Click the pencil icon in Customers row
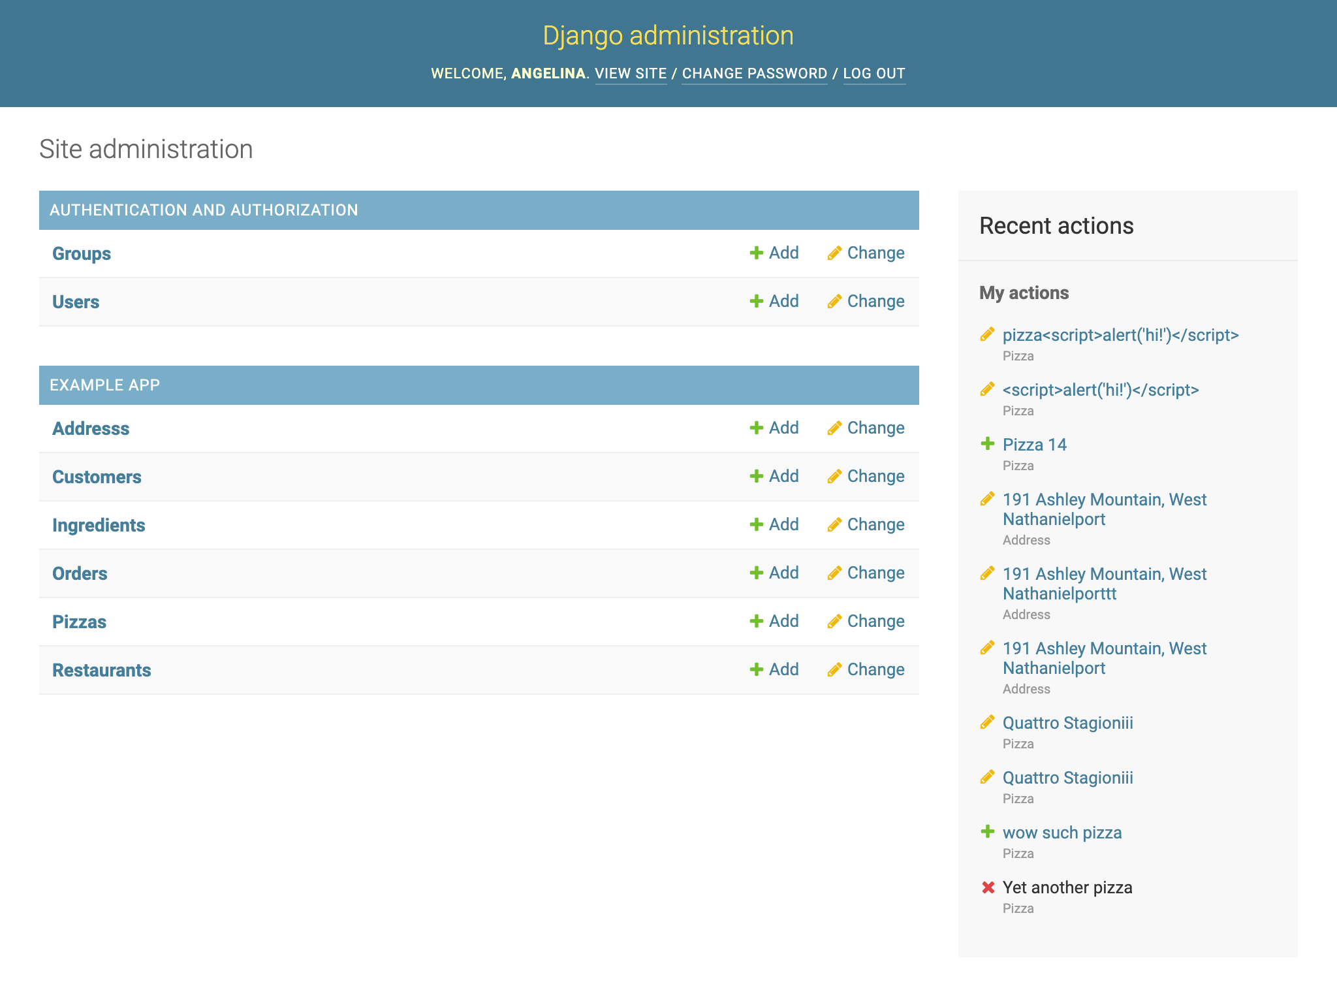Viewport: 1337px width, 1003px height. [x=834, y=476]
